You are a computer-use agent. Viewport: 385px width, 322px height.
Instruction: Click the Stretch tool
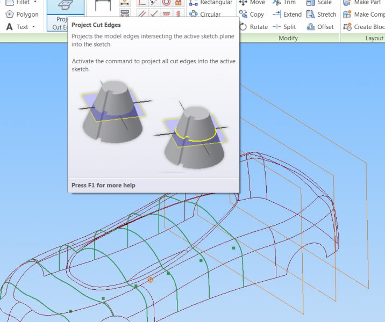(x=322, y=14)
